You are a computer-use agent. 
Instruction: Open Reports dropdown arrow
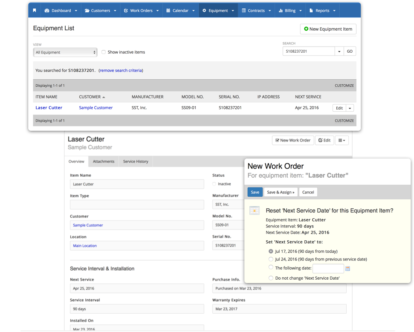click(334, 11)
